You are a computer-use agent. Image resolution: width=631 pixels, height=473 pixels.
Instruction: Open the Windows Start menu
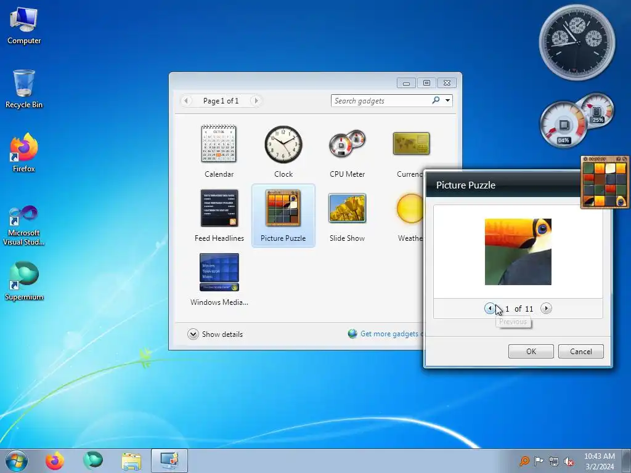pos(17,461)
